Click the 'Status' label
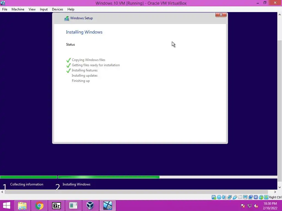The image size is (282, 211). 70,45
